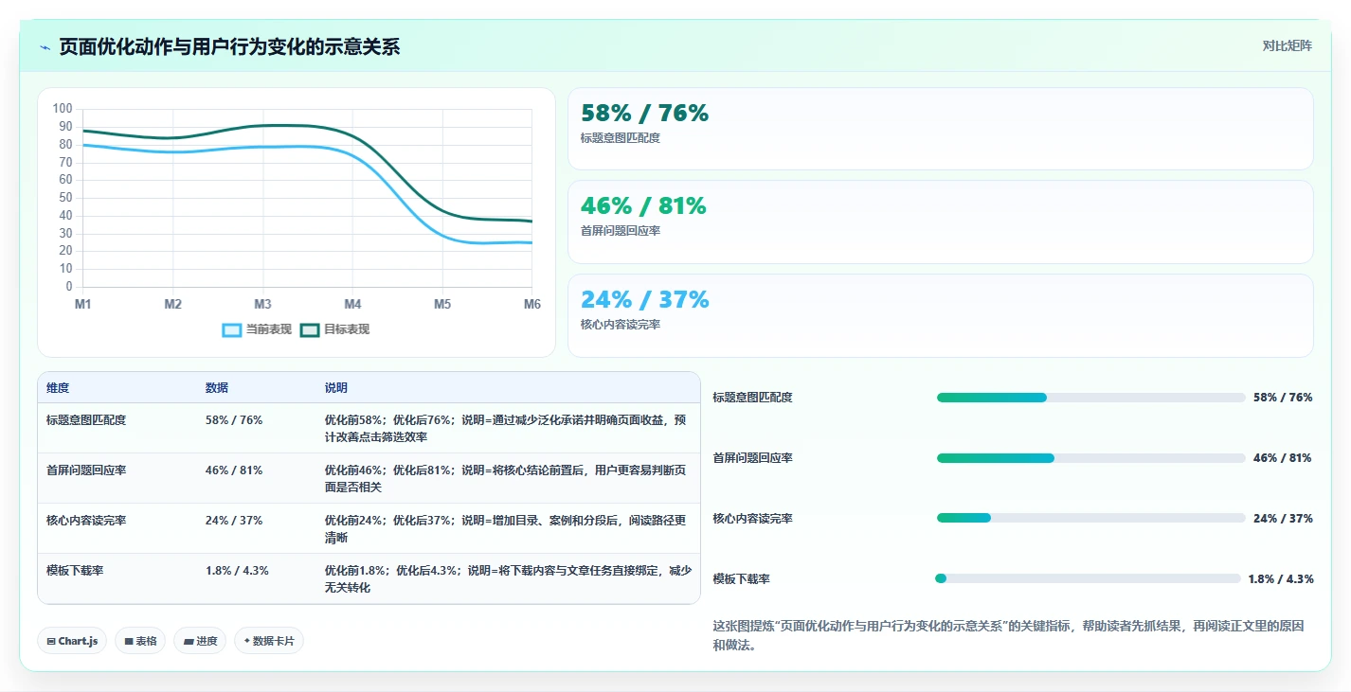1351x692 pixels.
Task: Click the 维度 column header
Action: pyautogui.click(x=58, y=388)
